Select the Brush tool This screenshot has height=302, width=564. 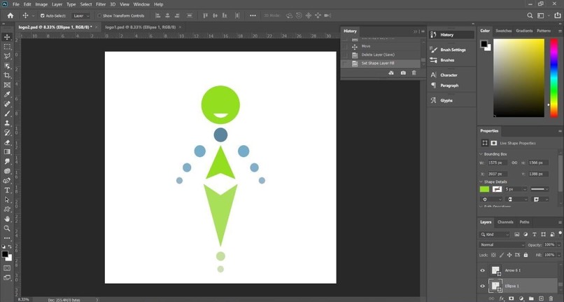(7, 114)
